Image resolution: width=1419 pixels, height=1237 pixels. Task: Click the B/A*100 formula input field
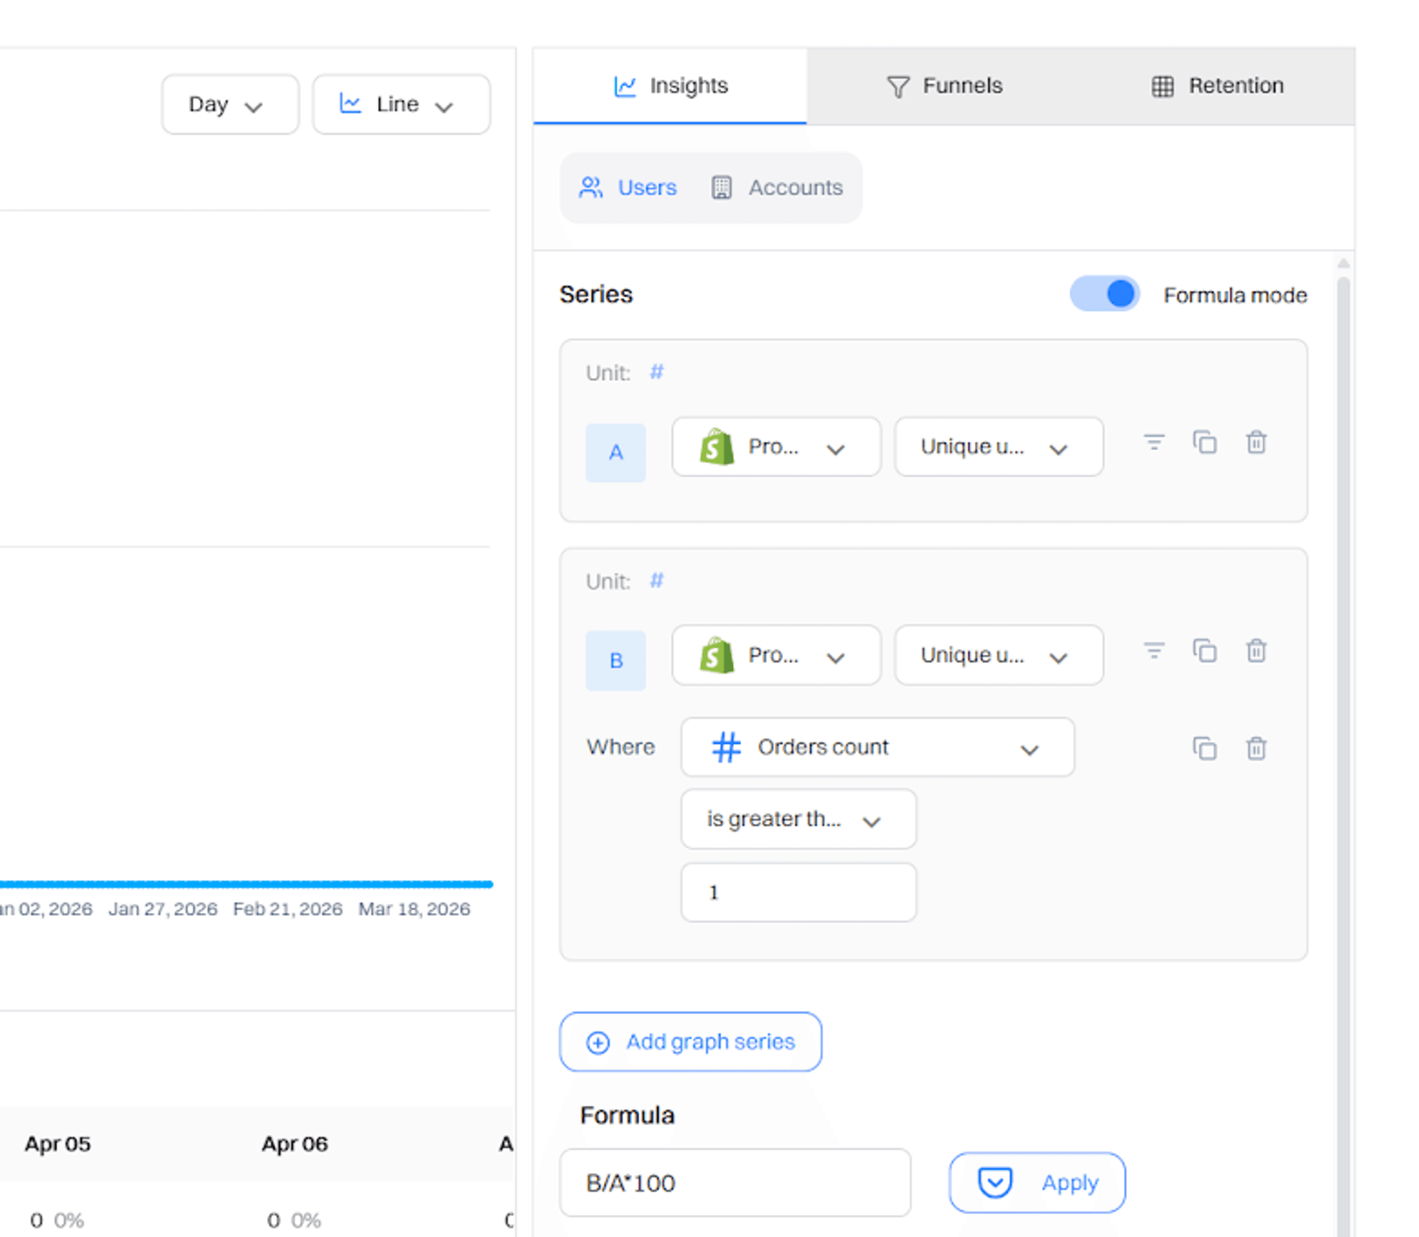tap(735, 1183)
